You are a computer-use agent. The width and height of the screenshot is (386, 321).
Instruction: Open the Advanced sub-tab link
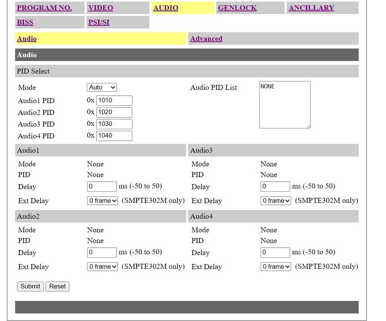coord(206,39)
